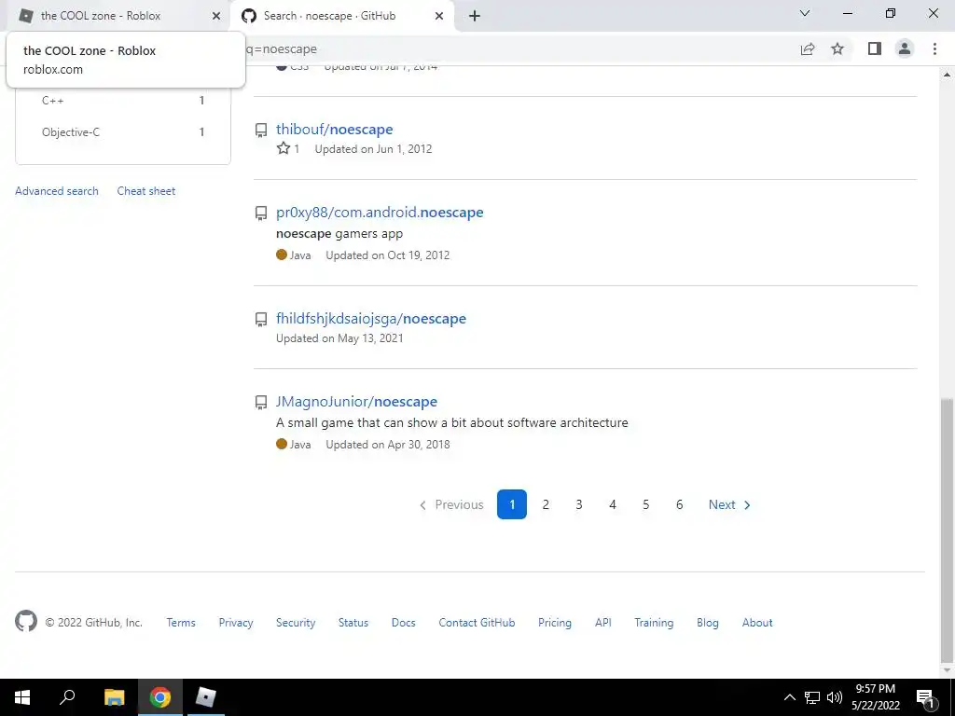Click scrollbar up arrow
The height and width of the screenshot is (716, 955).
(x=947, y=75)
